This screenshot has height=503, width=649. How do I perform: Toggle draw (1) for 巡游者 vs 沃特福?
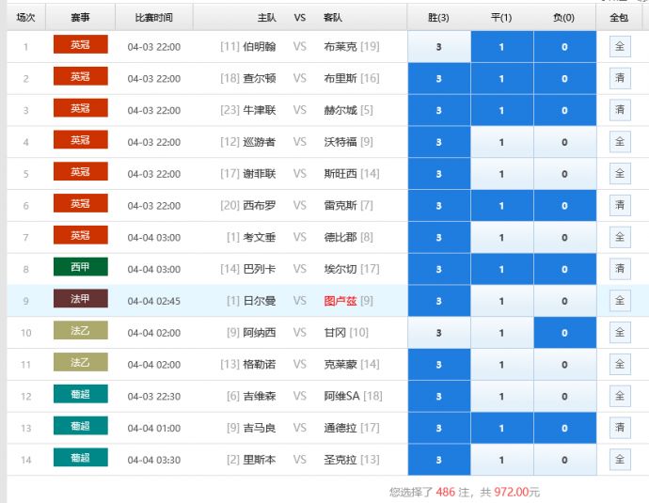501,143
